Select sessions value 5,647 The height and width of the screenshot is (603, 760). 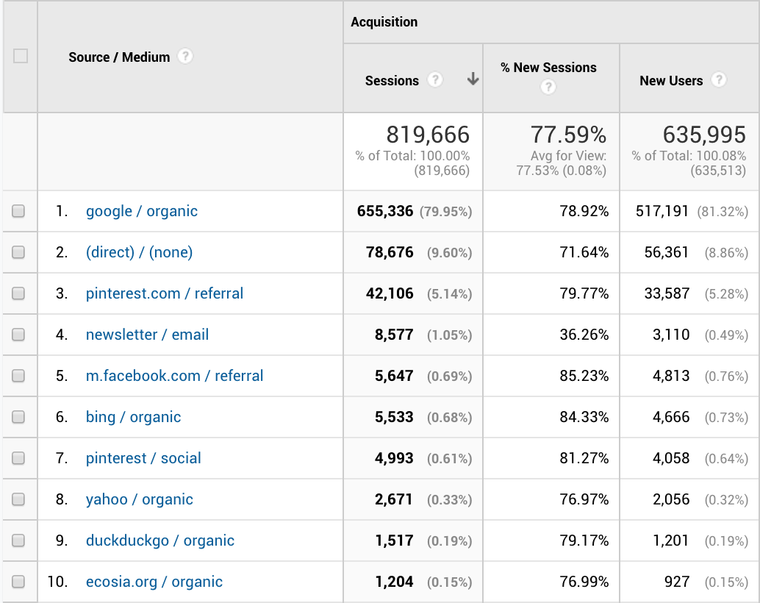[394, 376]
